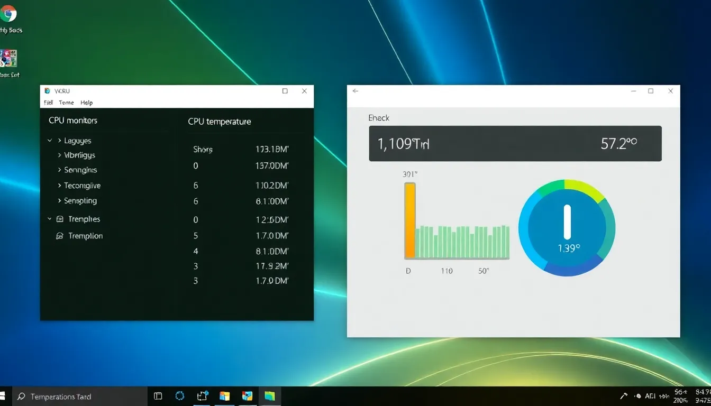Maximize the VCRU window
This screenshot has width=711, height=406.
(285, 91)
